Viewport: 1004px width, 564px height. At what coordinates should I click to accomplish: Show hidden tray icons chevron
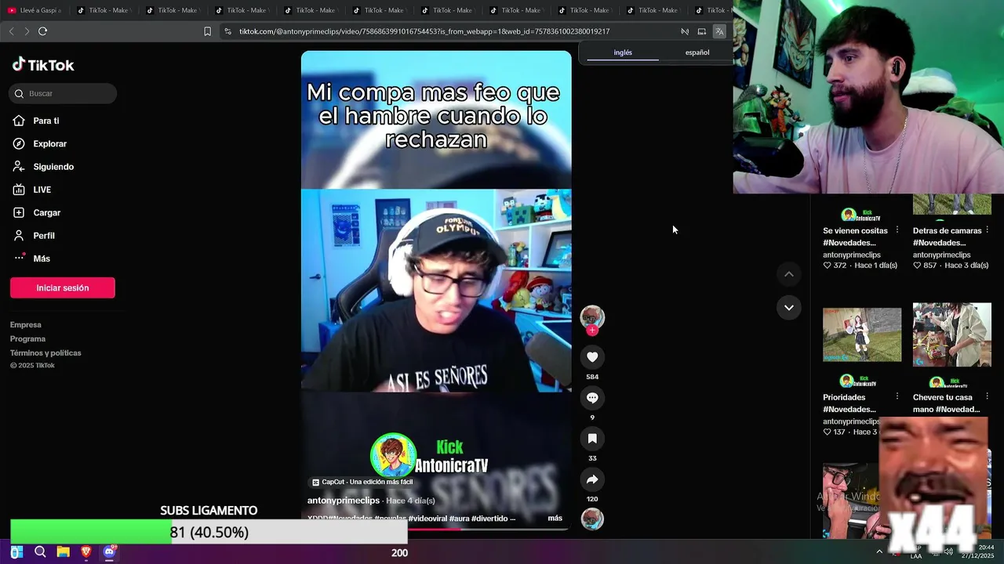tap(878, 551)
